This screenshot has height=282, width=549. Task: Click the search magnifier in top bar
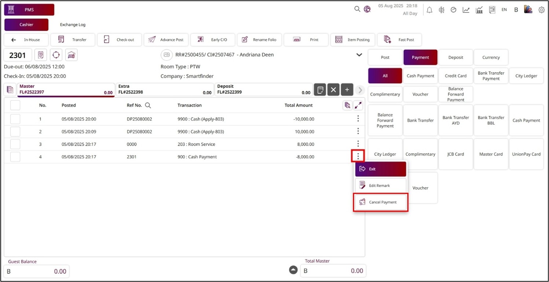(x=357, y=9)
